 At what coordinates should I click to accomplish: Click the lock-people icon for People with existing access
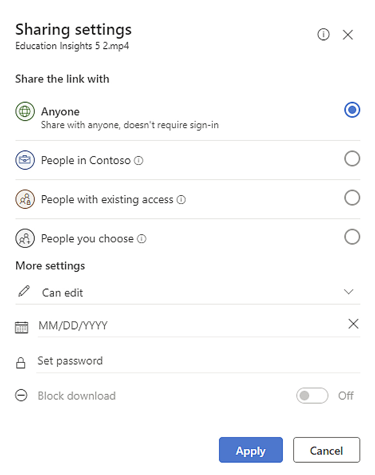click(25, 199)
